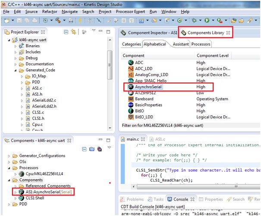Click the Debug bug toolbar icon
Image resolution: width=261 pixels, height=216 pixels.
pyautogui.click(x=194, y=20)
